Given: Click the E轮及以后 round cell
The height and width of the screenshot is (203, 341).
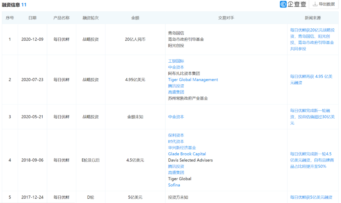Looking at the screenshot, I should [91, 160].
